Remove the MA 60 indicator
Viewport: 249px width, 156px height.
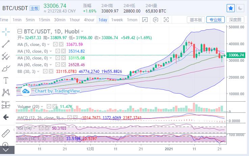64,64
